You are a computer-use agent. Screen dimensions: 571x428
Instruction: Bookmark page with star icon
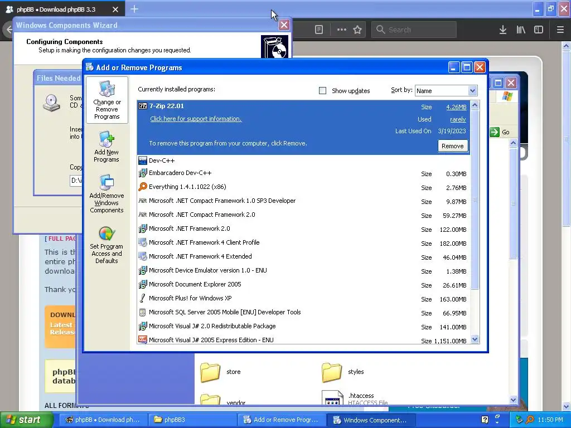(357, 30)
